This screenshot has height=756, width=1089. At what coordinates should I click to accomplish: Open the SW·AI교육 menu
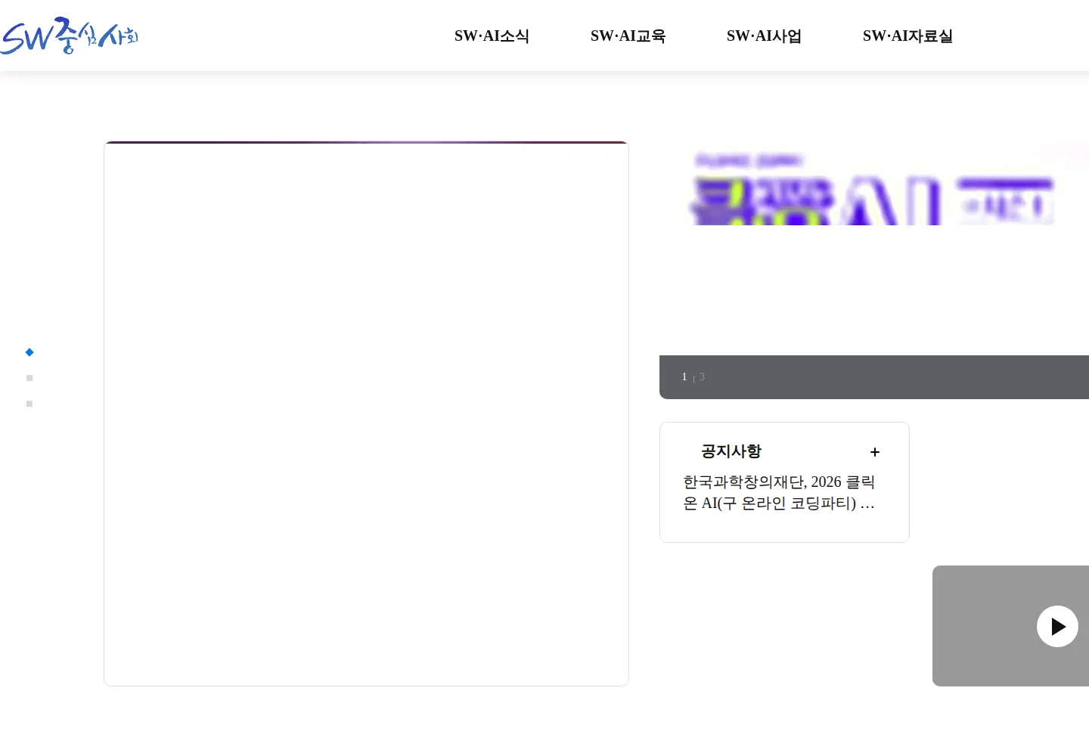(x=628, y=36)
